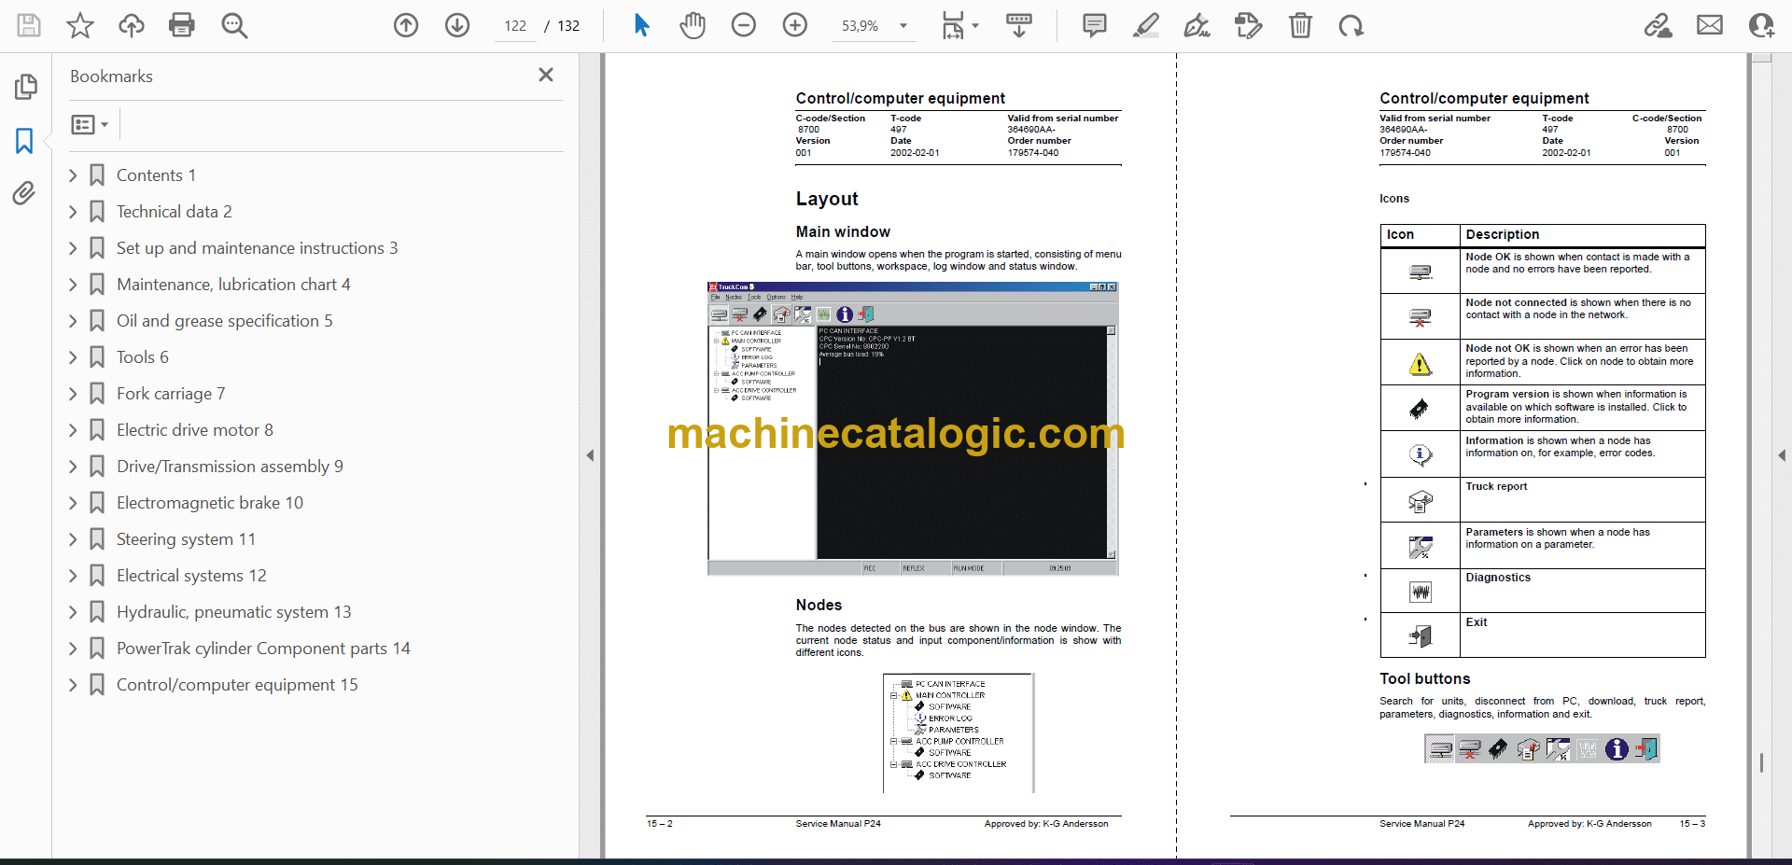Open the attachments paperclip panel
Screen dimensions: 1792x865
(24, 193)
